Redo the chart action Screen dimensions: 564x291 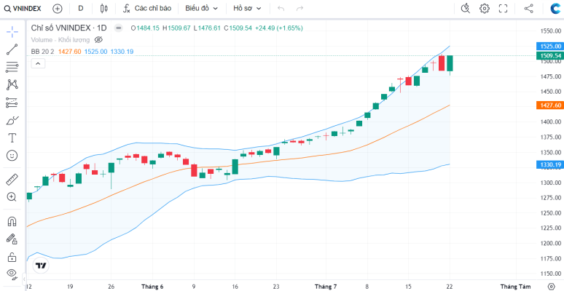click(299, 9)
